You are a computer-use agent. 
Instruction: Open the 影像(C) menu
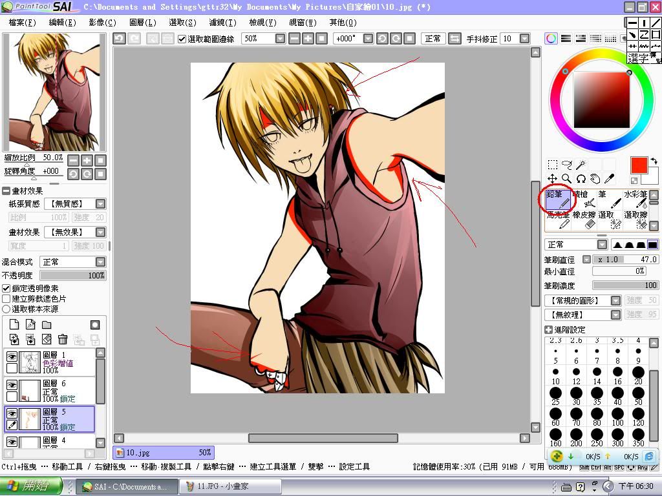(x=103, y=23)
